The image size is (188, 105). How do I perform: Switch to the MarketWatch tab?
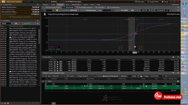[76, 5]
